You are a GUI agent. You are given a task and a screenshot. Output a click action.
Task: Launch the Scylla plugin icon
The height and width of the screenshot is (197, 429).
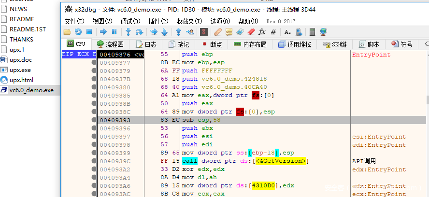coord(203,32)
